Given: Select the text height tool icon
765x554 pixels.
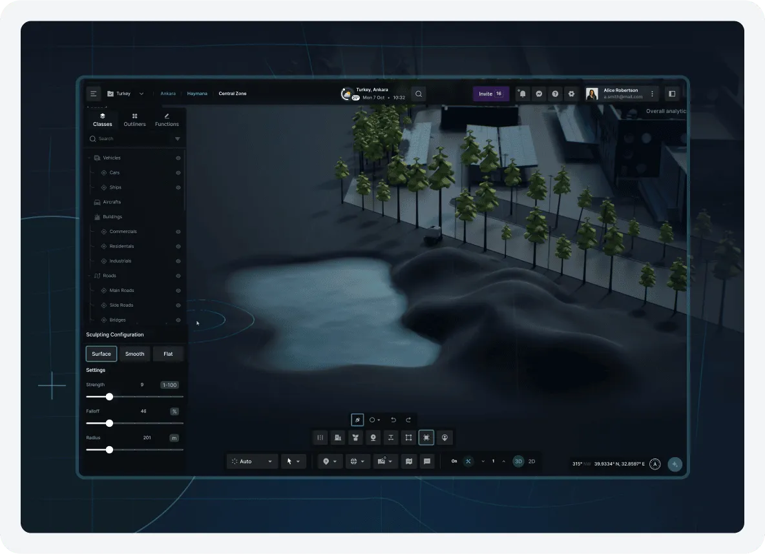Looking at the screenshot, I should [391, 437].
